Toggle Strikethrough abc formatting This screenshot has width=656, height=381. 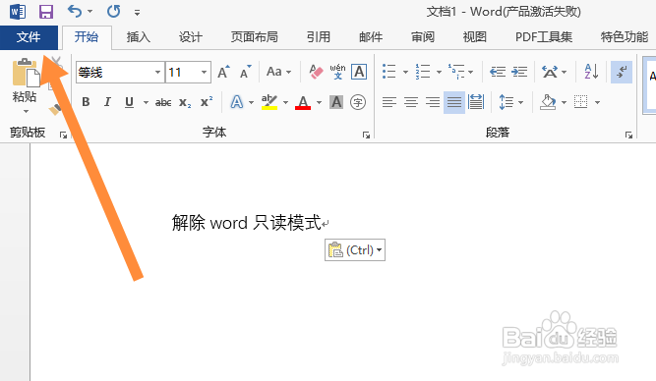point(163,102)
